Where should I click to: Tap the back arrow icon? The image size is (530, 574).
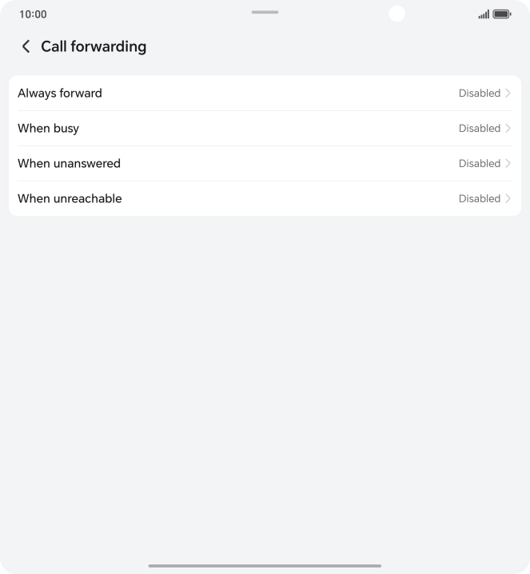tap(26, 46)
